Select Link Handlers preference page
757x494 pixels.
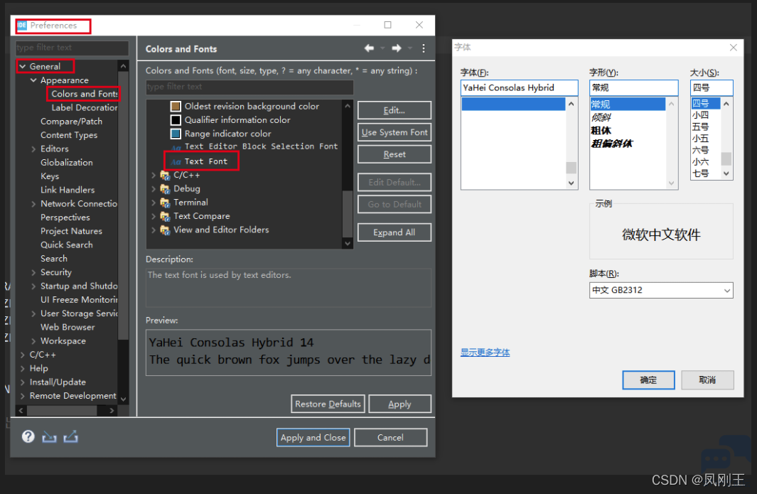pyautogui.click(x=68, y=190)
